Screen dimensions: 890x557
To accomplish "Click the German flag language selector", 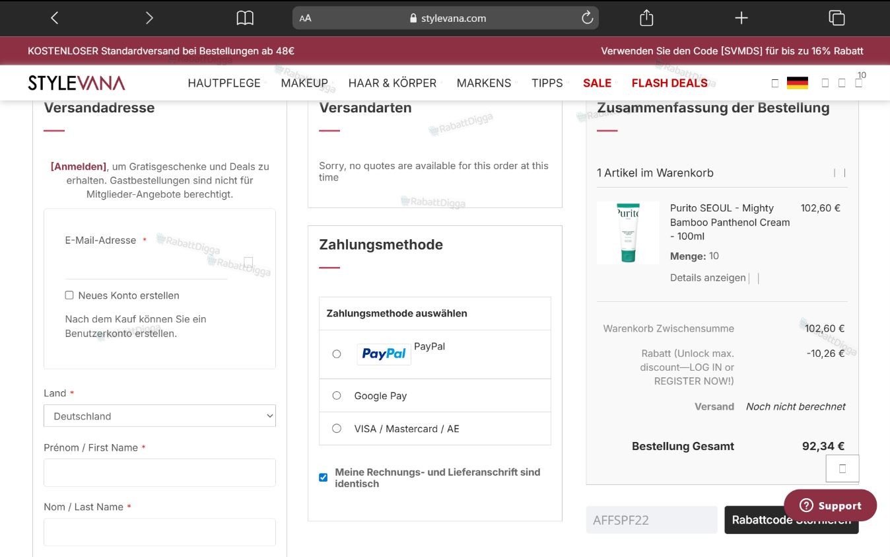I will 798,83.
